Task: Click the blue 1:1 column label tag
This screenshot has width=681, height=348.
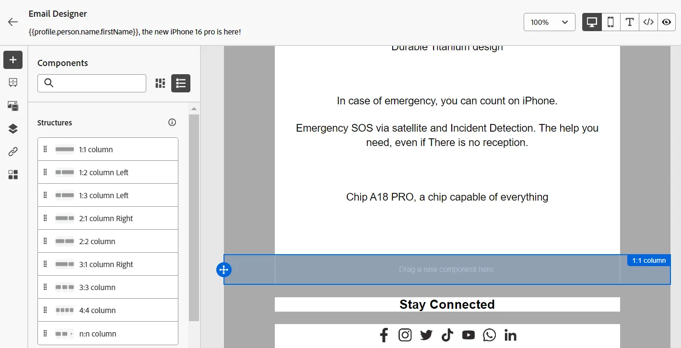Action: 649,260
